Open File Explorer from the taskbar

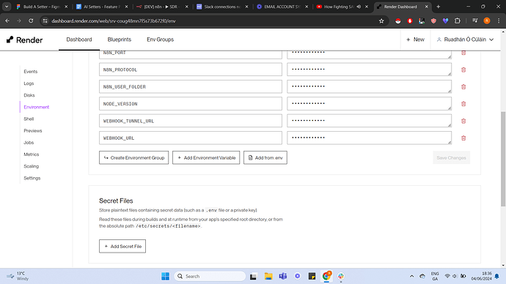coord(268,276)
